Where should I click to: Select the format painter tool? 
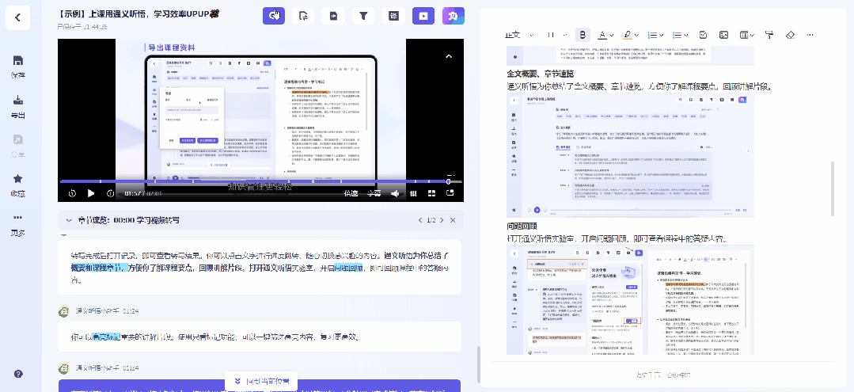769,35
